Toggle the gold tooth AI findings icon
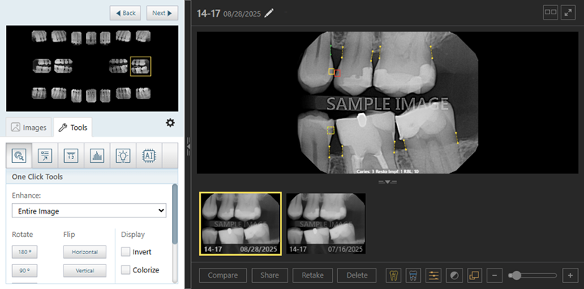The width and height of the screenshot is (584, 289). point(394,275)
